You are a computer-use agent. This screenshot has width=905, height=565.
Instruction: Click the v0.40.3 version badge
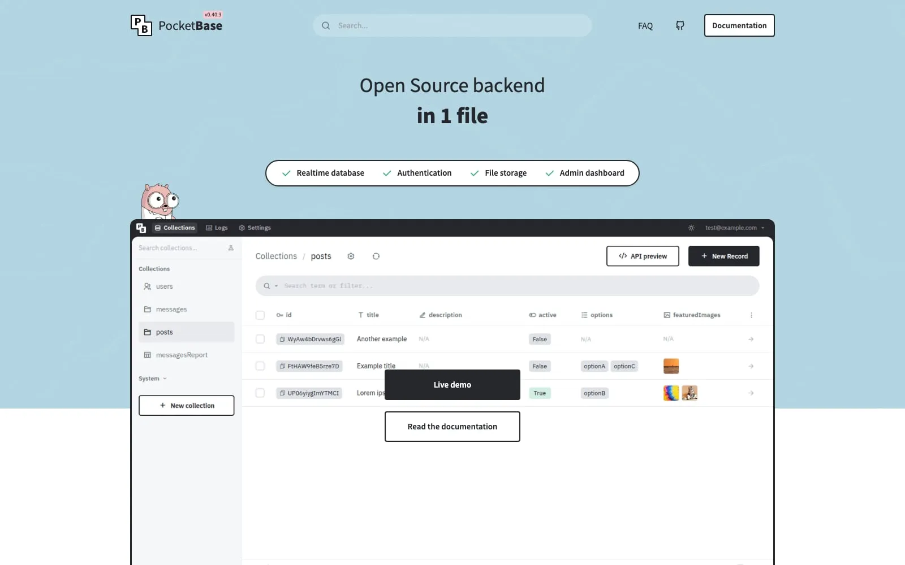tap(213, 15)
